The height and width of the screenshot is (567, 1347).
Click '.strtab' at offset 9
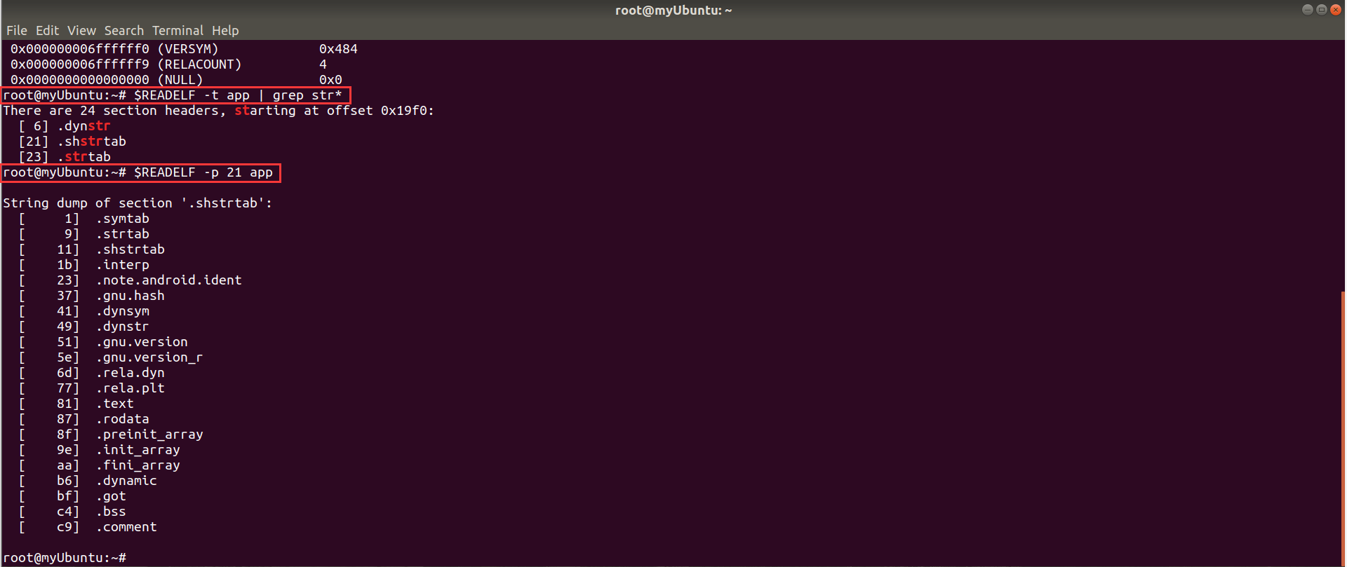pos(123,234)
